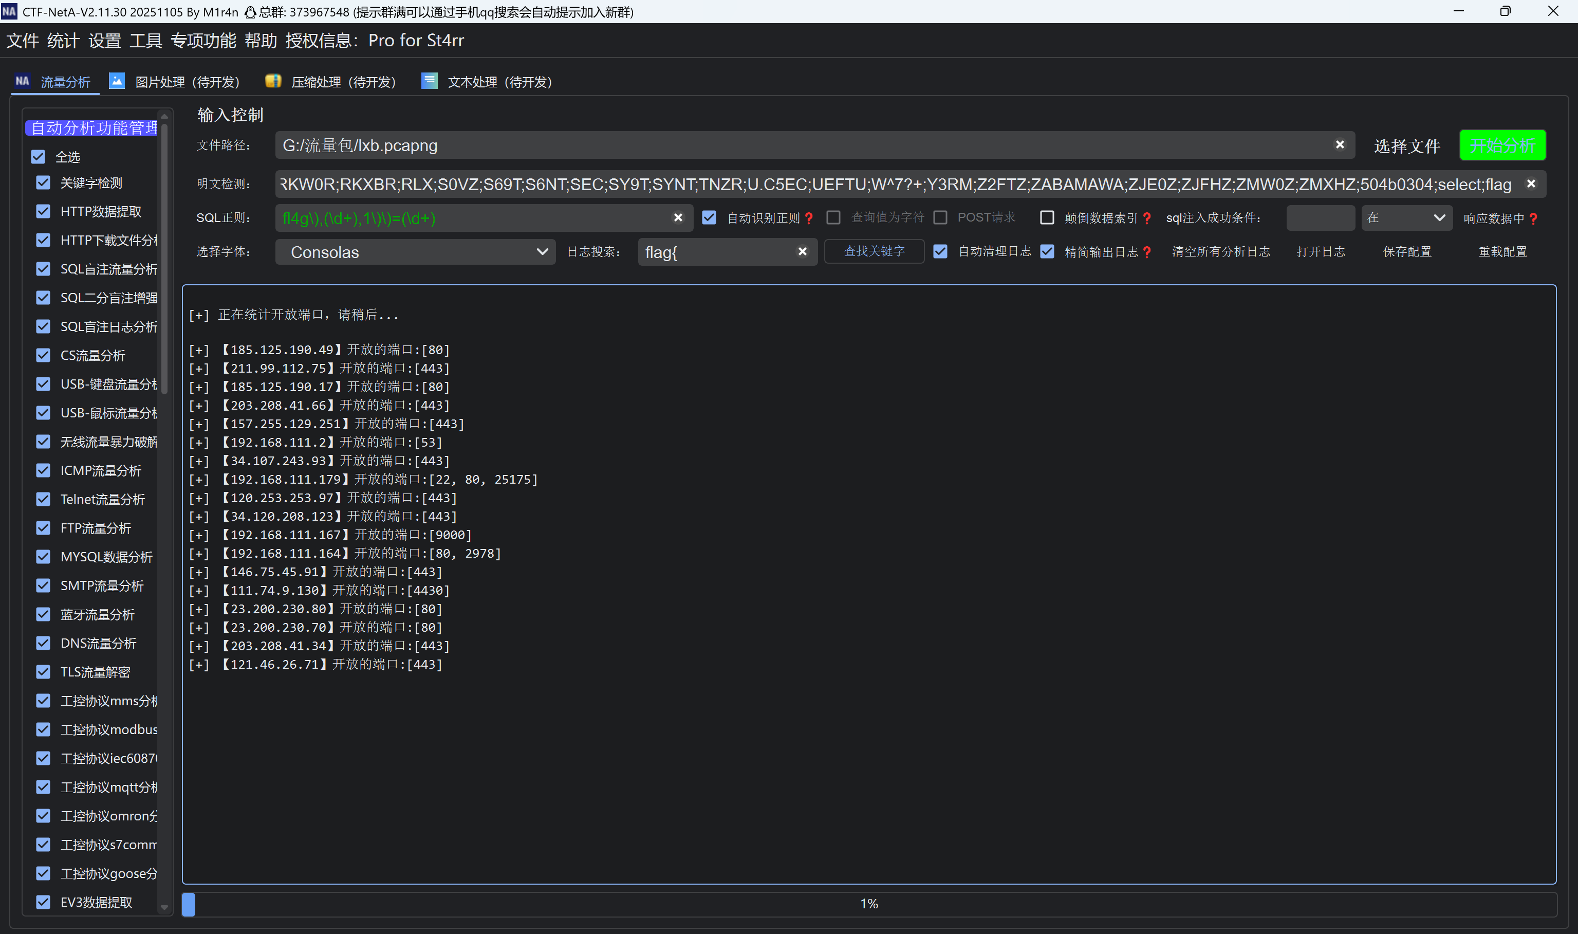The width and height of the screenshot is (1578, 934).
Task: Click the image processing tab icon
Action: pyautogui.click(x=117, y=81)
